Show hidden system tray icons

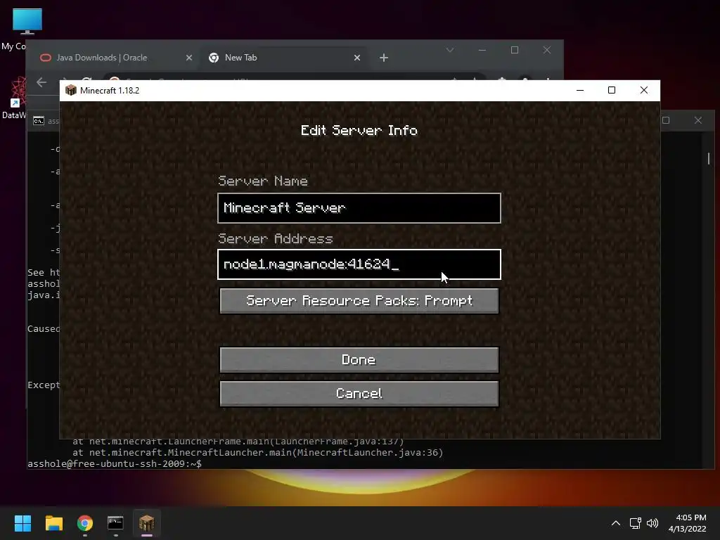click(616, 523)
